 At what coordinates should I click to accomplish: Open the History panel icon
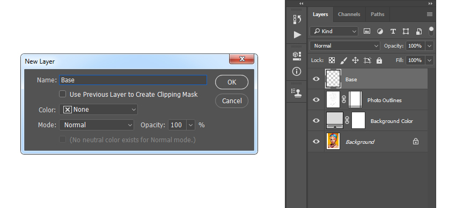pyautogui.click(x=297, y=19)
